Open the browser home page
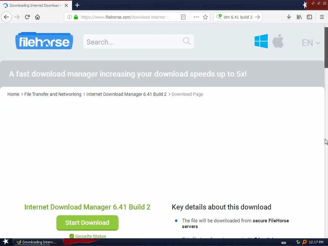 [37, 17]
